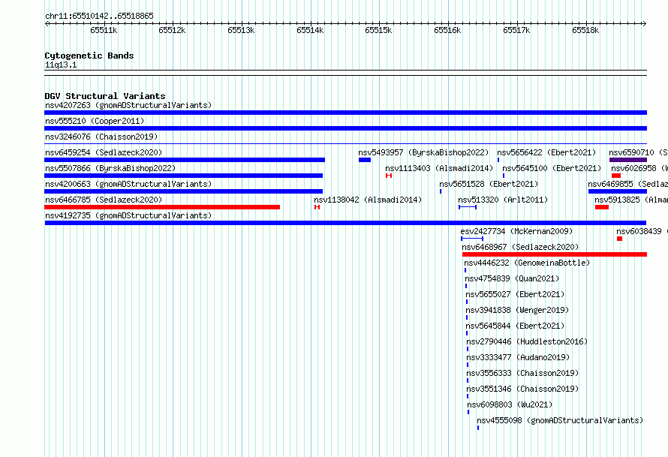Select nsv6468967 (Sedlazeck2020) label
The width and height of the screenshot is (668, 457).
pos(521,247)
